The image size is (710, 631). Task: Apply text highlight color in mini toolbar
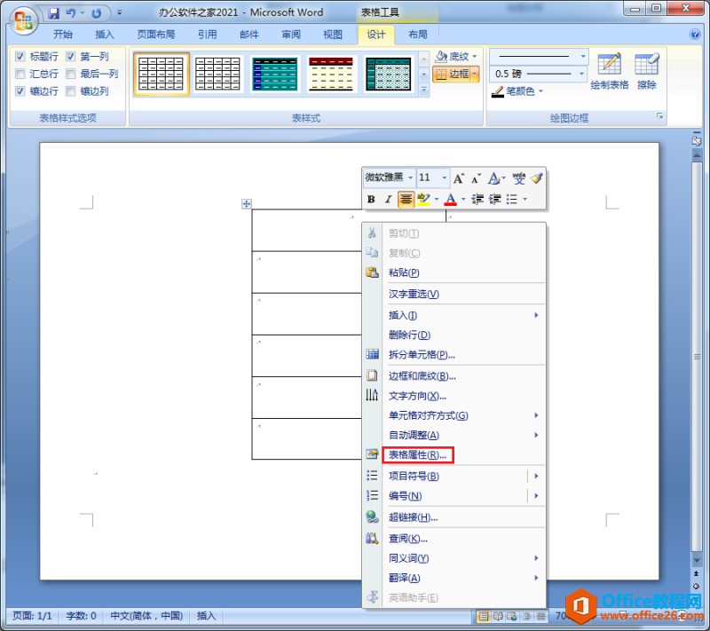point(423,199)
